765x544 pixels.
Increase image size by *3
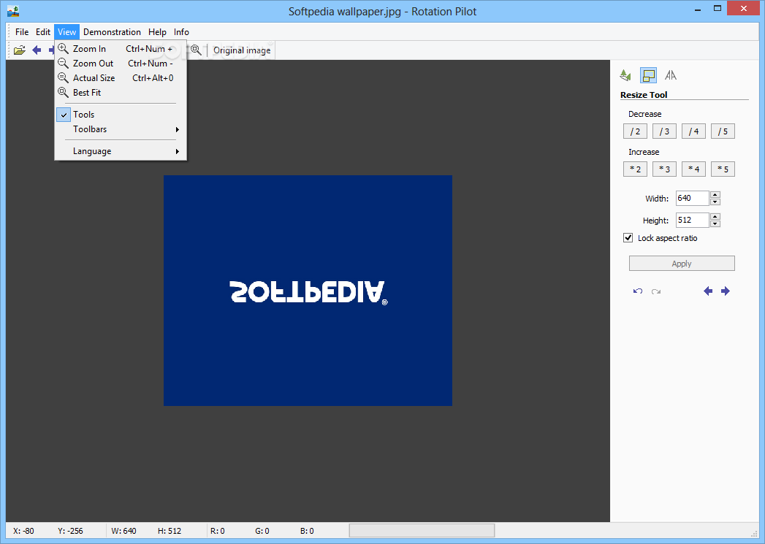pos(664,169)
